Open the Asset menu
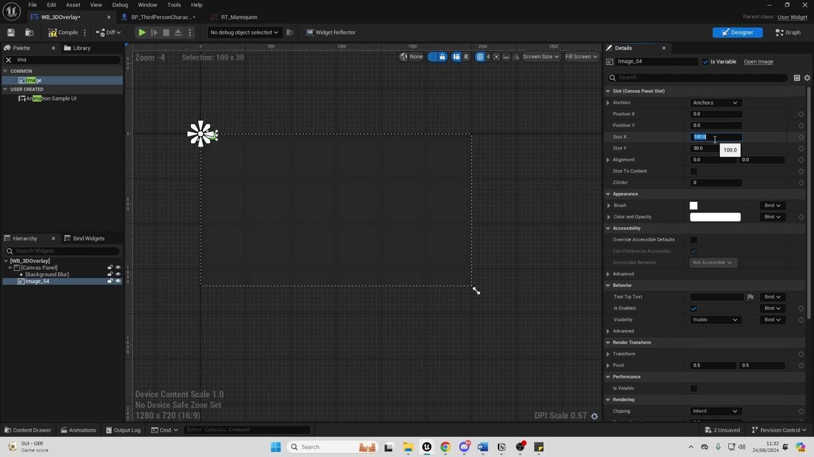Screen dimensions: 814x457 coord(73,5)
